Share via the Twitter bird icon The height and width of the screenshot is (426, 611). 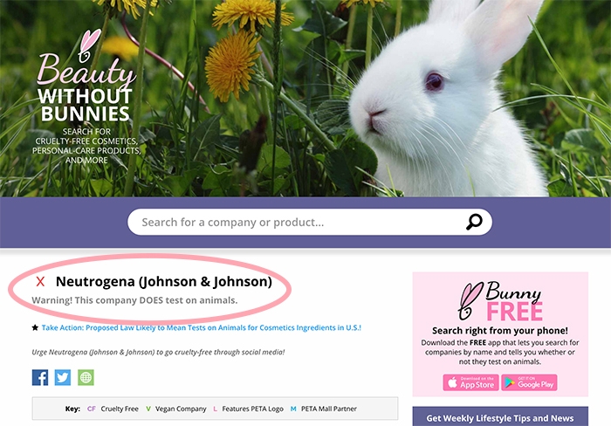coord(63,377)
